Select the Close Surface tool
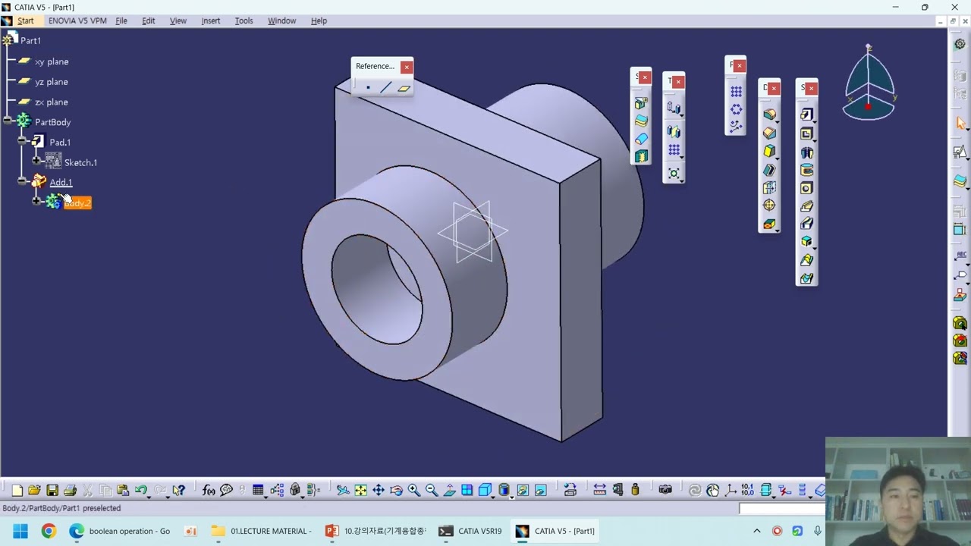971x546 pixels. (642, 138)
